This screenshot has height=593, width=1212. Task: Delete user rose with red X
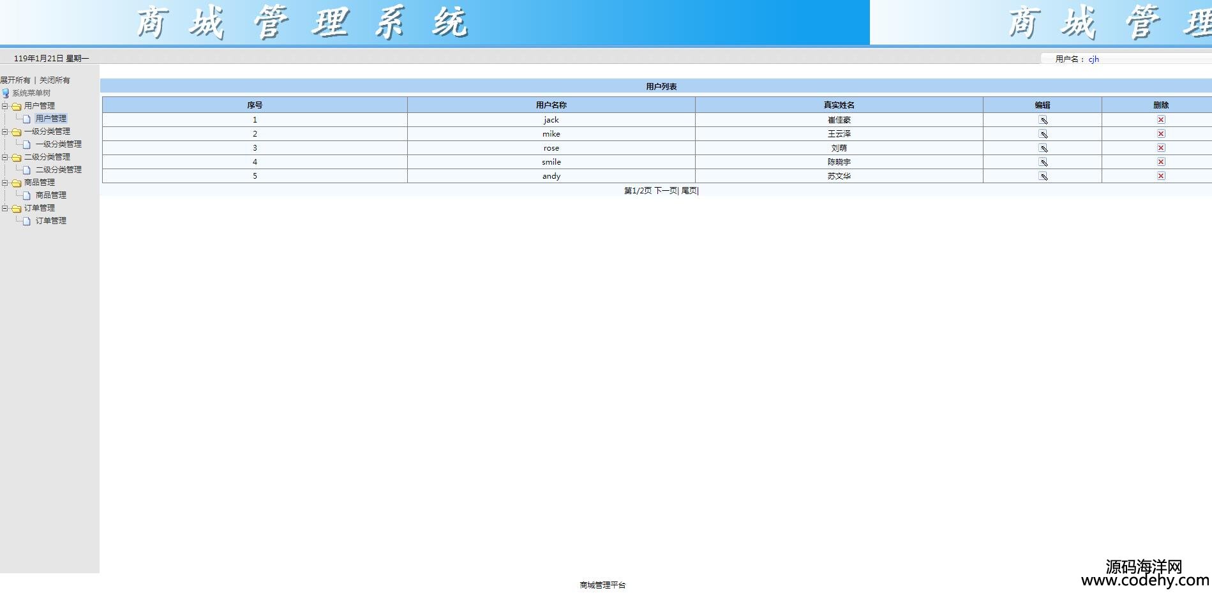coord(1161,147)
